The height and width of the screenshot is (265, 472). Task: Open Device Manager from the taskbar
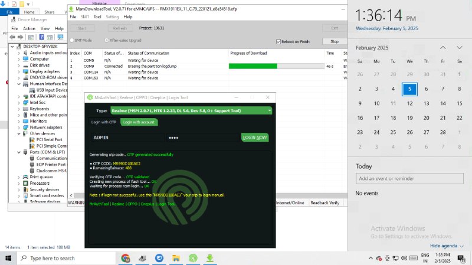click(142, 258)
